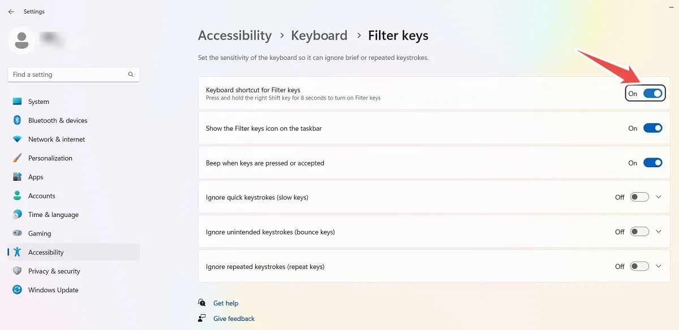The image size is (679, 330).
Task: Click the Windows Update icon in sidebar
Action: pyautogui.click(x=17, y=290)
